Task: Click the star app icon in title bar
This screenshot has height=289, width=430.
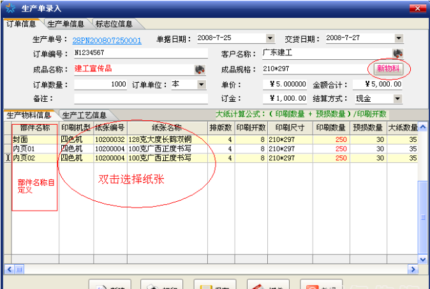Action: (10, 8)
